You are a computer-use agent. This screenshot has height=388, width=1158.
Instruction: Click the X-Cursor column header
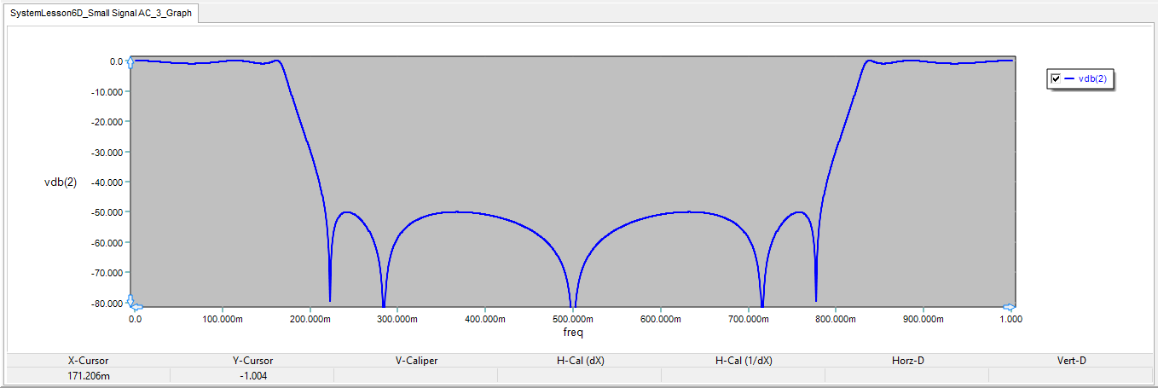point(88,361)
